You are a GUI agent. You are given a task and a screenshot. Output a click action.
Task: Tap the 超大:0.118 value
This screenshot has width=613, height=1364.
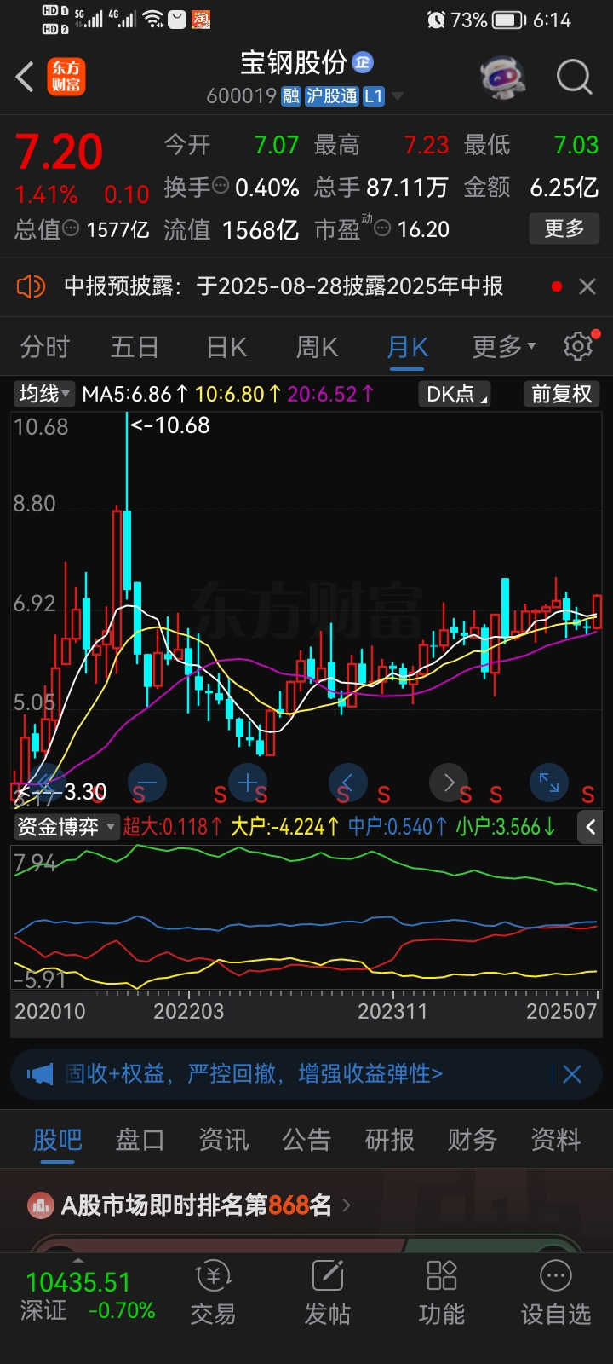coord(173,827)
